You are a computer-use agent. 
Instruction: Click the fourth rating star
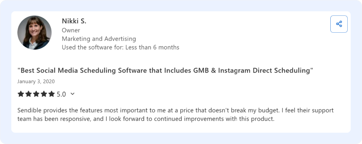pos(44,94)
